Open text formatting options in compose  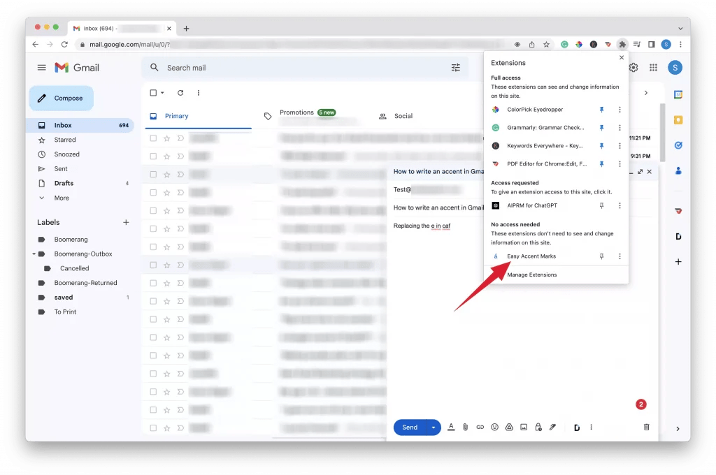coord(451,427)
